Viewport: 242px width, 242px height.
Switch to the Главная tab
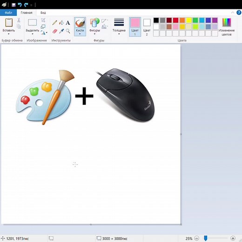click(x=27, y=13)
